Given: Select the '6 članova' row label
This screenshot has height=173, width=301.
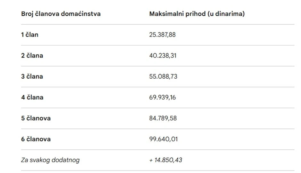Looking at the screenshot, I should coord(36,139).
